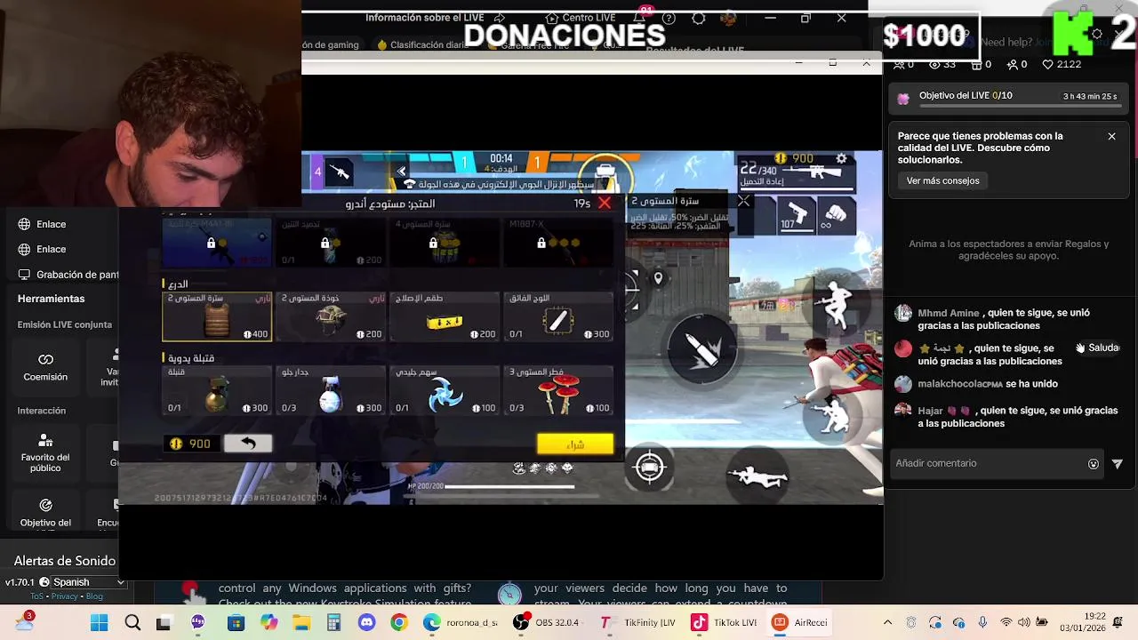Select the surfboard item priced 300
The image size is (1138, 640).
click(558, 316)
